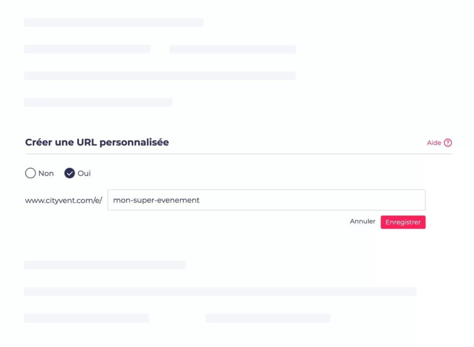Click the "Créer une URL personnalisée" heading
The width and height of the screenshot is (474, 347).
(x=97, y=143)
